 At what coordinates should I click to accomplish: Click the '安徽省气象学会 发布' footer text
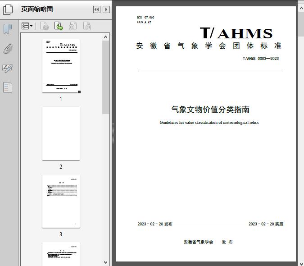[x=208, y=242]
